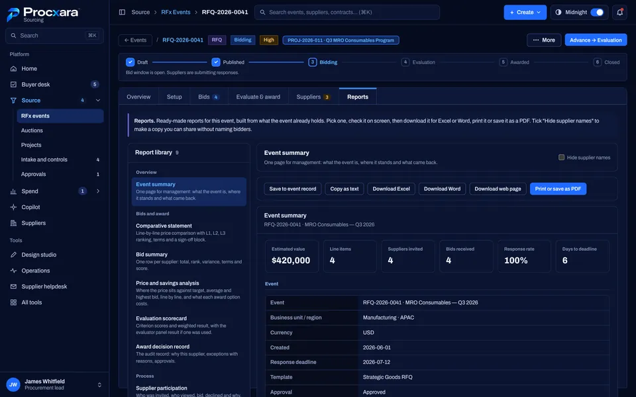Switch to the Setup tab
Image resolution: width=636 pixels, height=397 pixels.
(174, 97)
